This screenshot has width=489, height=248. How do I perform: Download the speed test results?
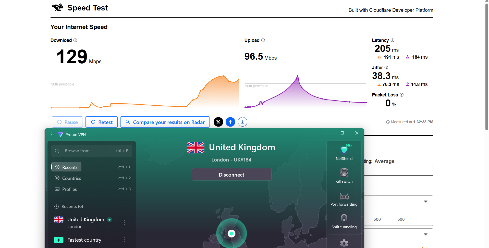pyautogui.click(x=242, y=122)
